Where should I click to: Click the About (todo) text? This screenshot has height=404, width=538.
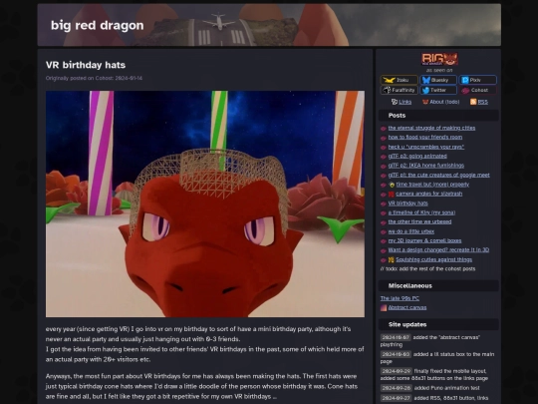(444, 102)
